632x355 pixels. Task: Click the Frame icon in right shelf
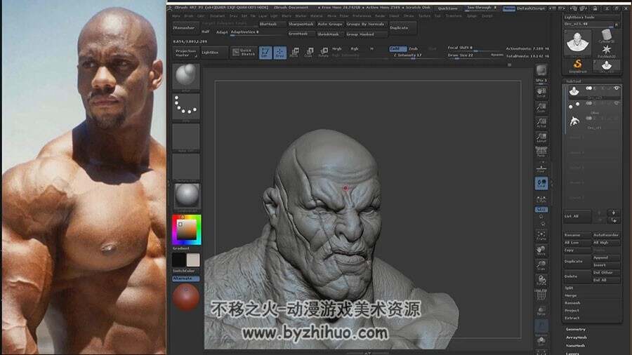pos(541,236)
